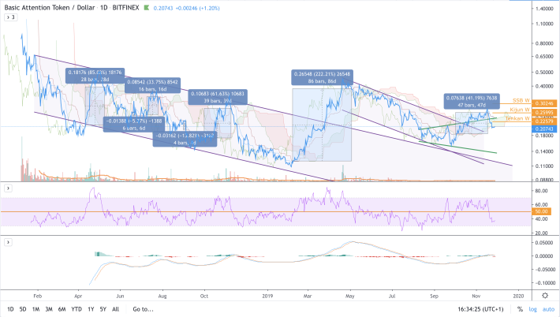Display All historical data range
The width and height of the screenshot is (560, 317).
(x=117, y=310)
